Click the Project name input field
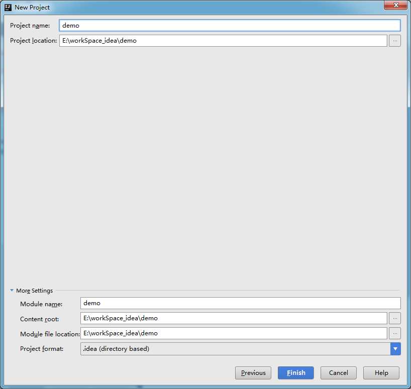The height and width of the screenshot is (389, 411). click(x=230, y=26)
